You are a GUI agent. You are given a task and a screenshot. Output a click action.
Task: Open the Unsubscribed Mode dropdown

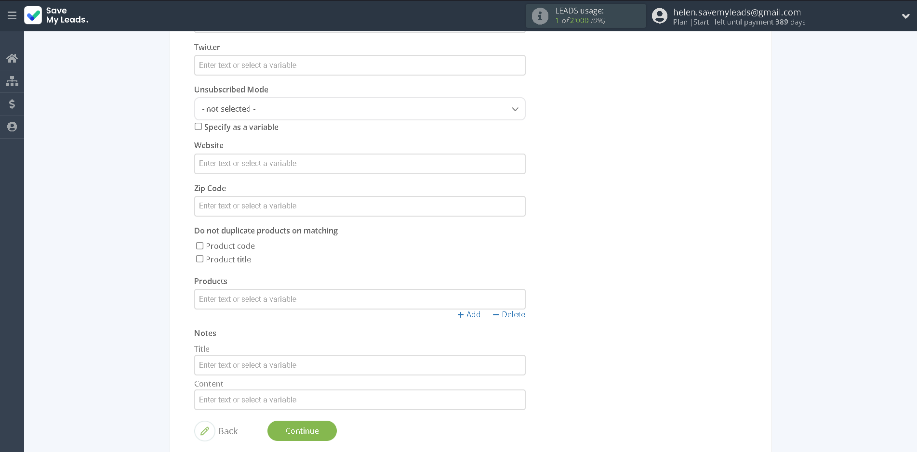point(359,109)
